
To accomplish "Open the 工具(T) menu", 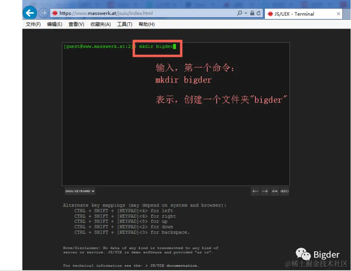I will coord(125,24).
